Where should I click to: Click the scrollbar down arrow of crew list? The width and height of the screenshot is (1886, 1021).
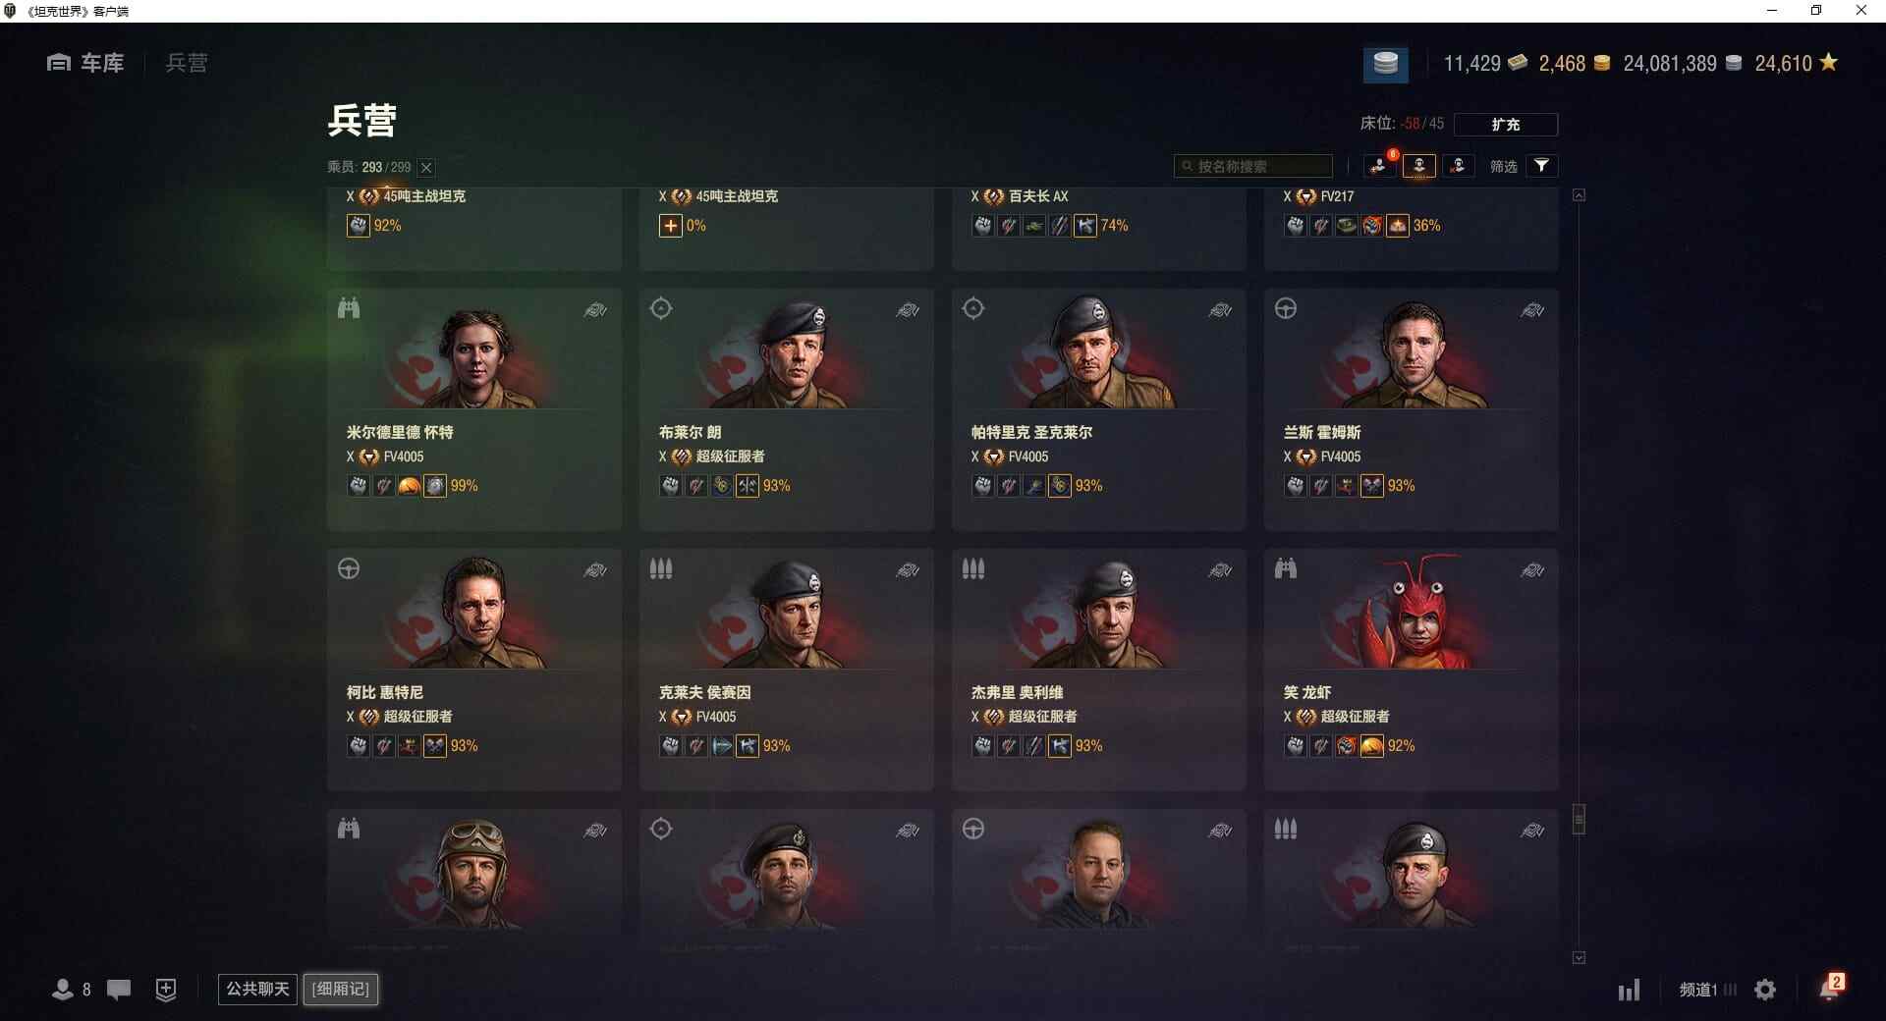point(1579,957)
